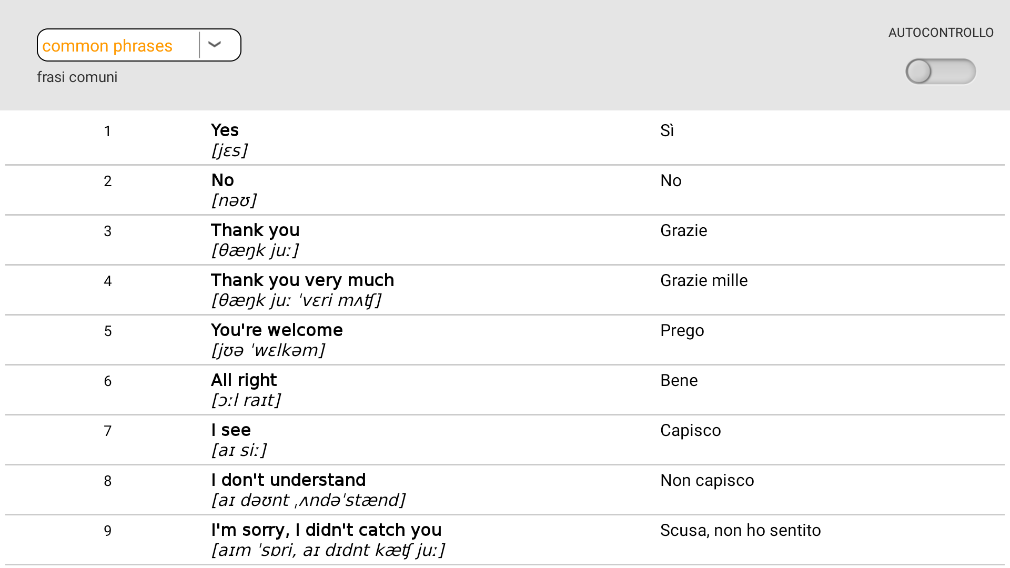This screenshot has width=1010, height=568.
Task: Choose the "You're welcome" phrase
Action: 277,330
